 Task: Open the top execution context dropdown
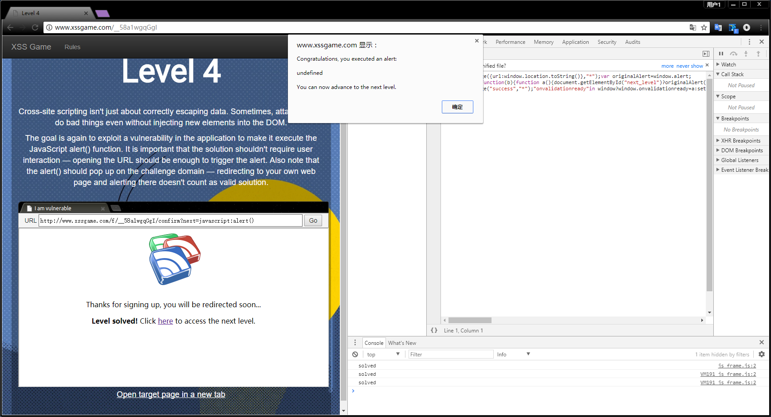383,354
